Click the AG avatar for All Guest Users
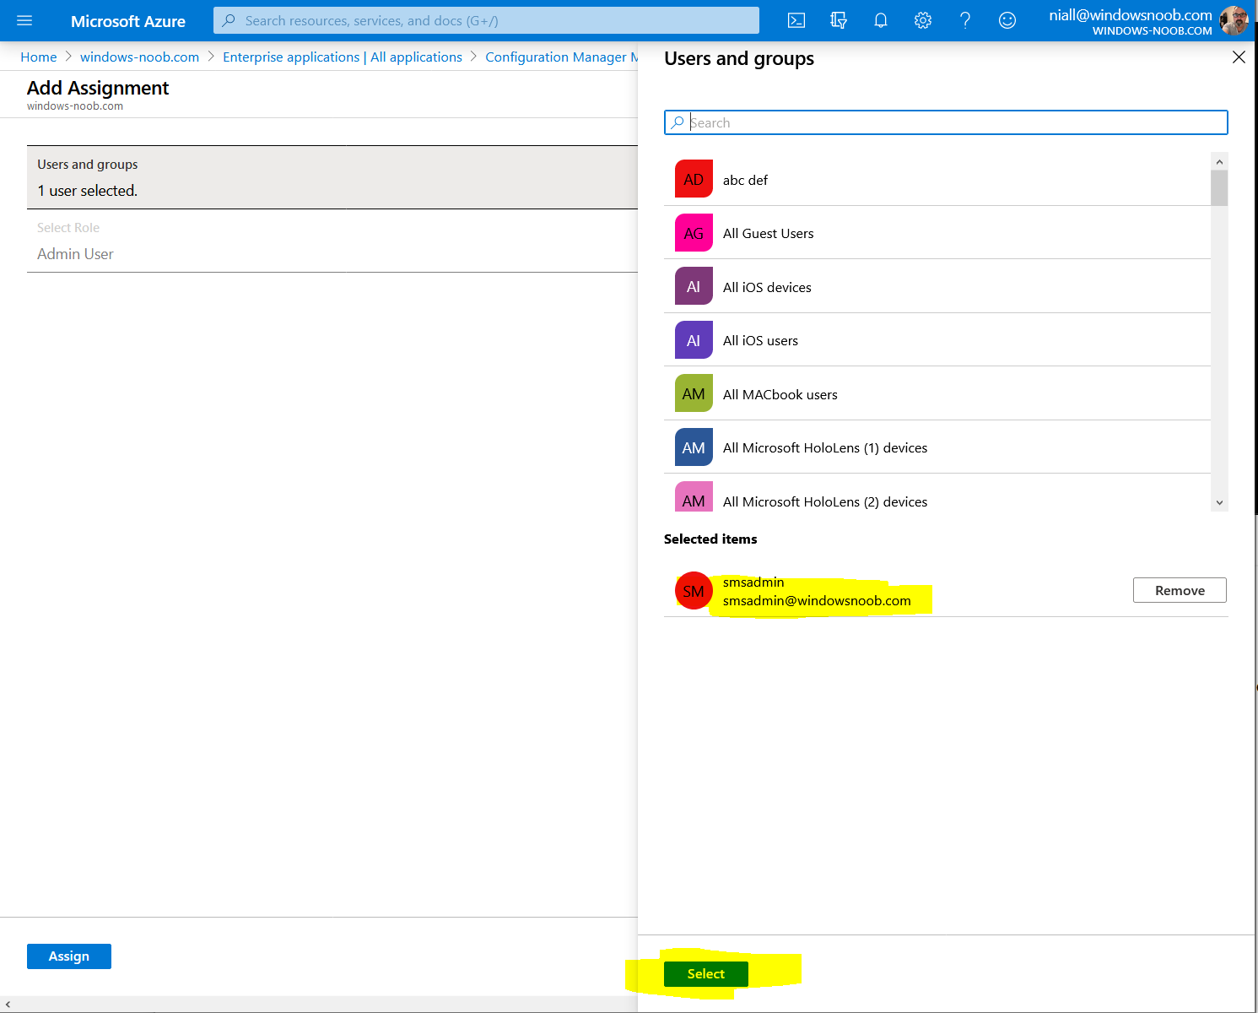This screenshot has height=1013, width=1258. point(694,233)
